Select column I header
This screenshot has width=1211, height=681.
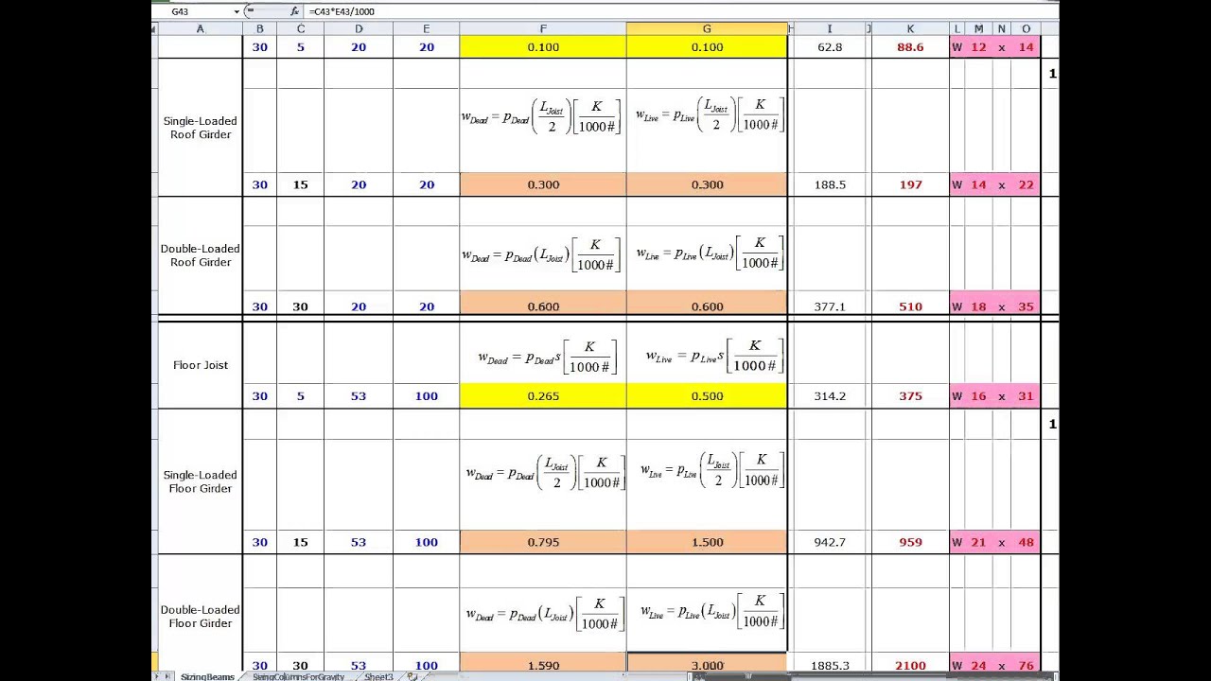[x=830, y=29]
